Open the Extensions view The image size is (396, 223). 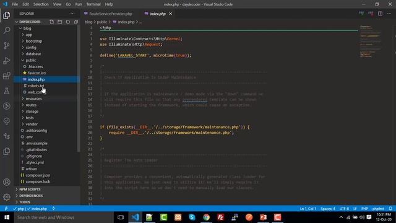click(7, 76)
